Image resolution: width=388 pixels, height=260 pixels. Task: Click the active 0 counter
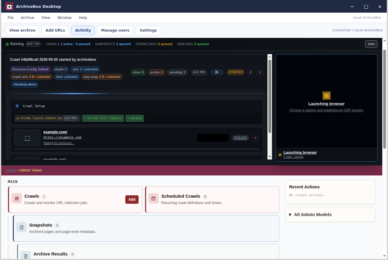(x=156, y=73)
